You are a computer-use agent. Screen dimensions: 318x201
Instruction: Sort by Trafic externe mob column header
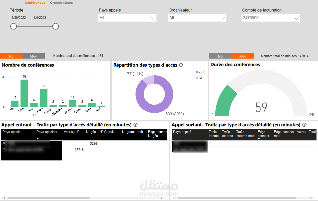[x=245, y=134]
